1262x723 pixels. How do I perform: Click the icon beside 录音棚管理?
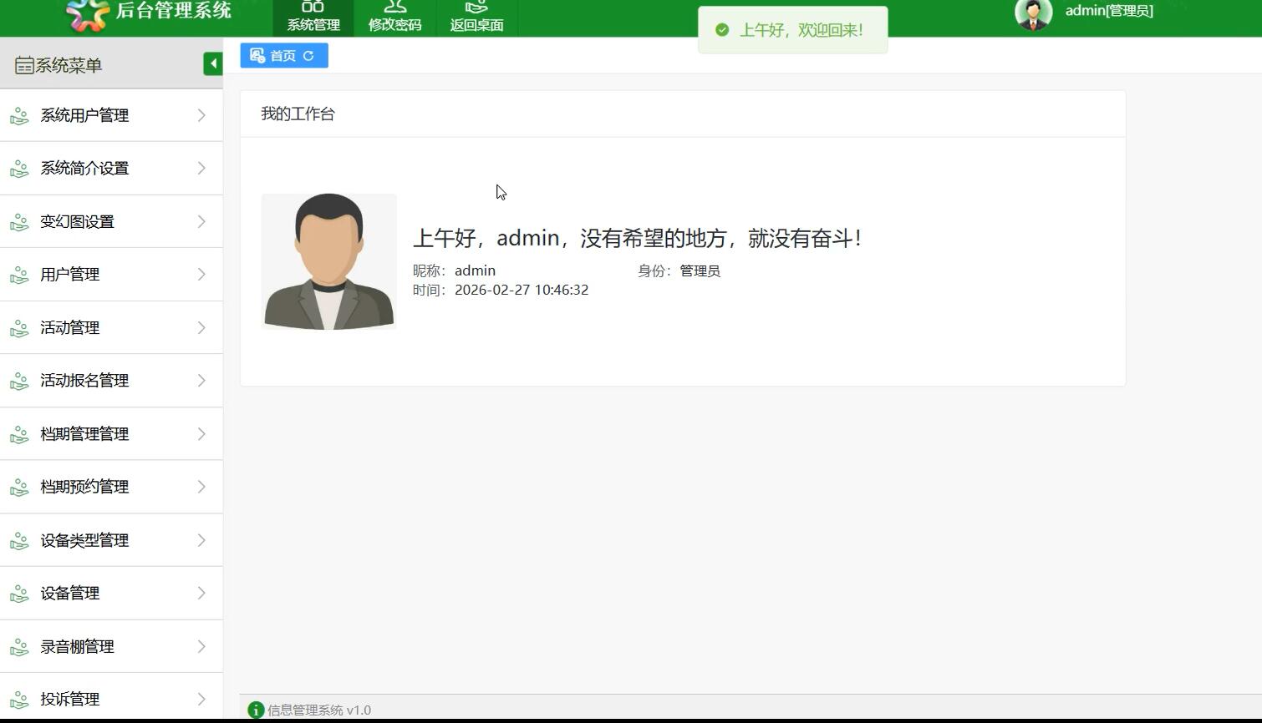tap(19, 647)
